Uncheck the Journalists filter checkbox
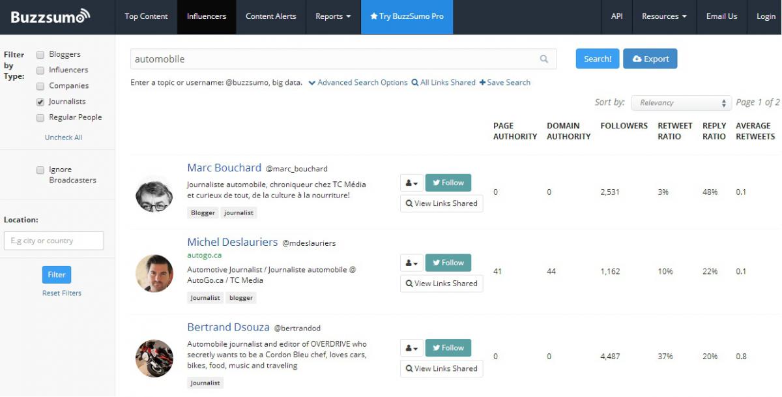This screenshot has height=397, width=782. coord(40,102)
